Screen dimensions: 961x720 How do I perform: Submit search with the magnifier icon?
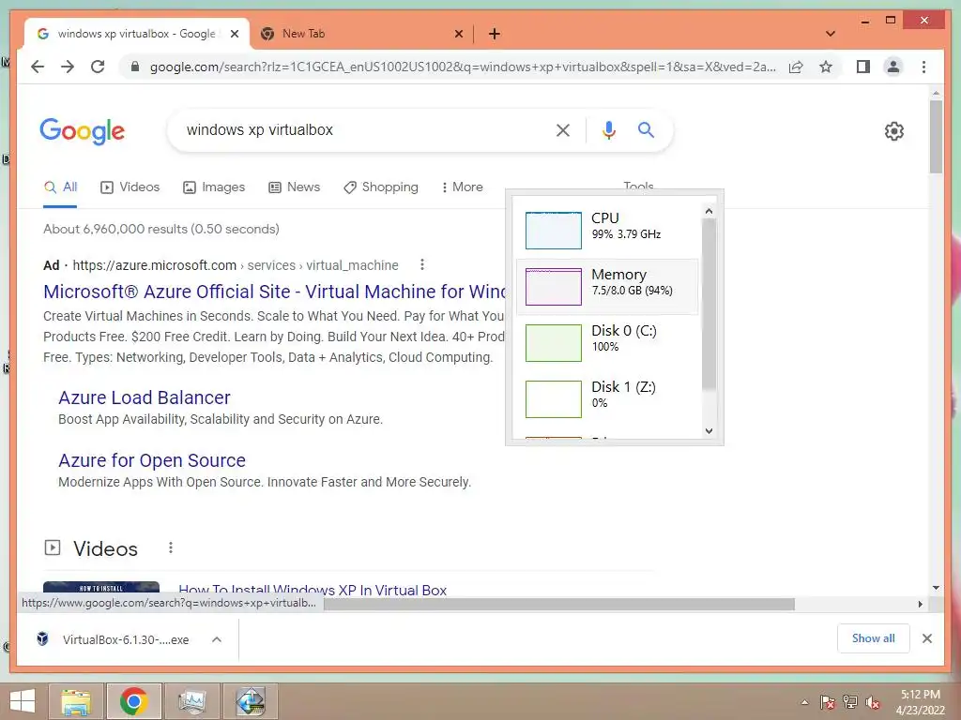[646, 129]
